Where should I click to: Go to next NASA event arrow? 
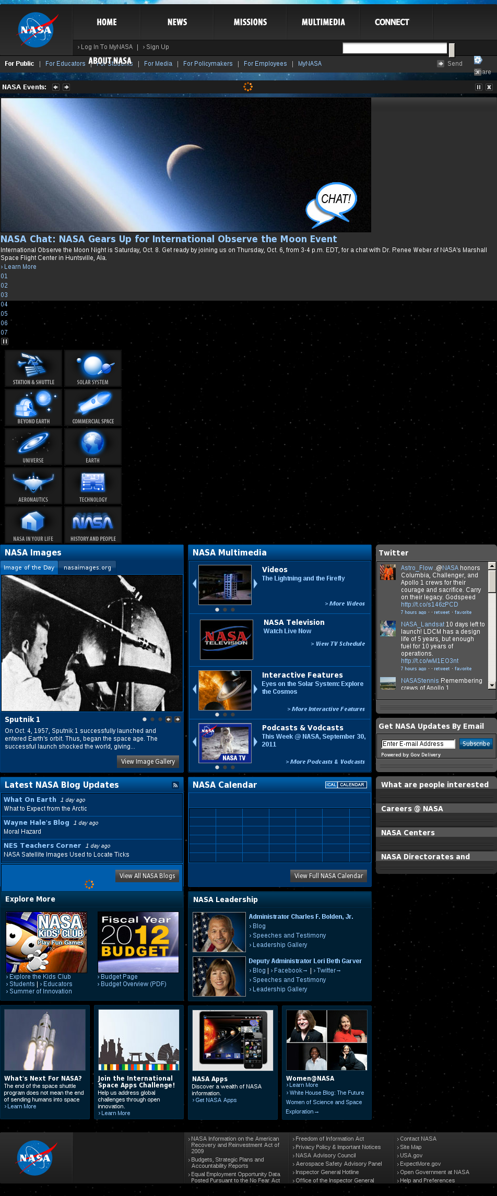tap(66, 87)
